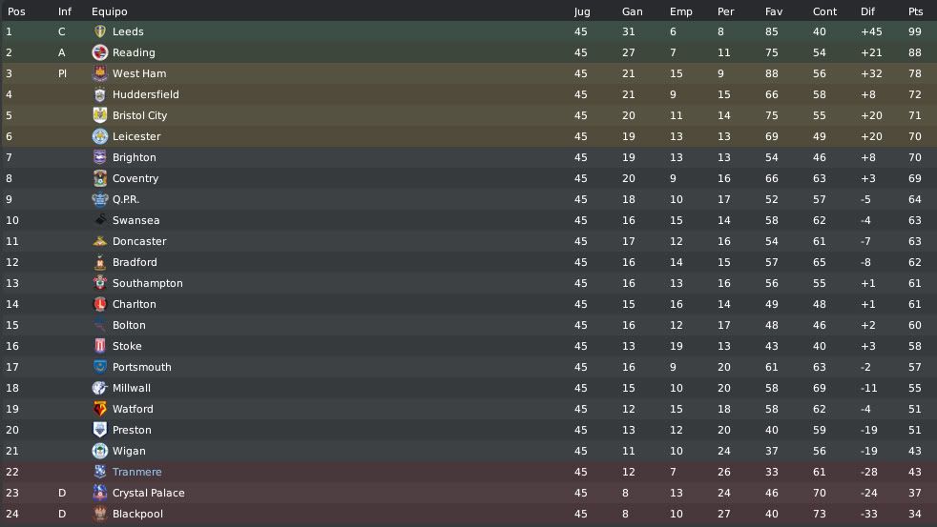Click the Leicester club crest icon

tap(100, 136)
